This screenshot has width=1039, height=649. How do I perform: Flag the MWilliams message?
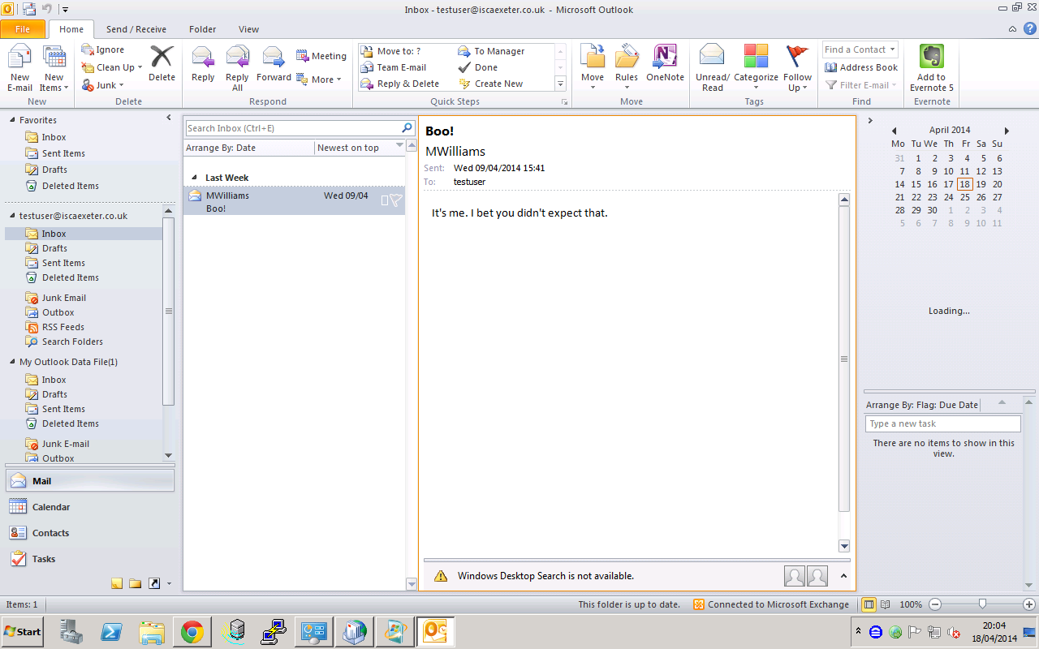pos(396,200)
